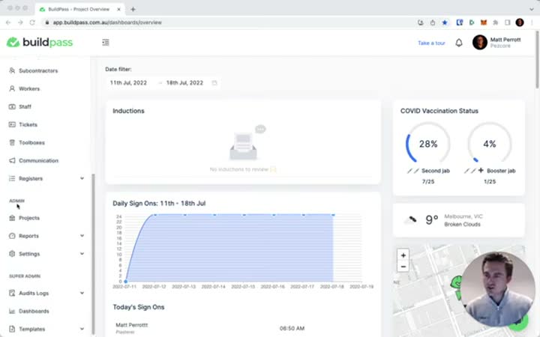The width and height of the screenshot is (540, 337).
Task: Click the Staff sidebar icon
Action: 12,106
